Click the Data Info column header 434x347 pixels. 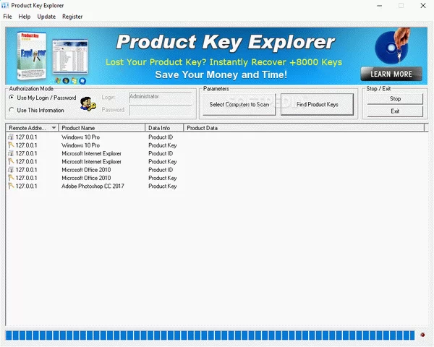tap(164, 128)
